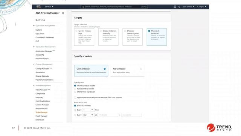Open PHD in sidebar

coord(37,41)
